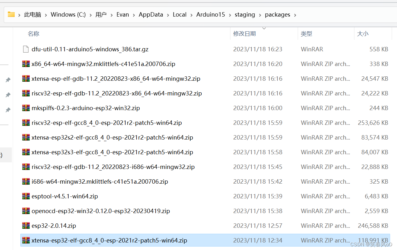Expand chevron after 用户 breadcrumb
This screenshot has width=397, height=250.
pyautogui.click(x=111, y=15)
